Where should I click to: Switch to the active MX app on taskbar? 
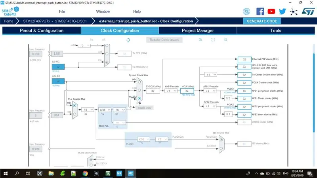tap(131, 173)
